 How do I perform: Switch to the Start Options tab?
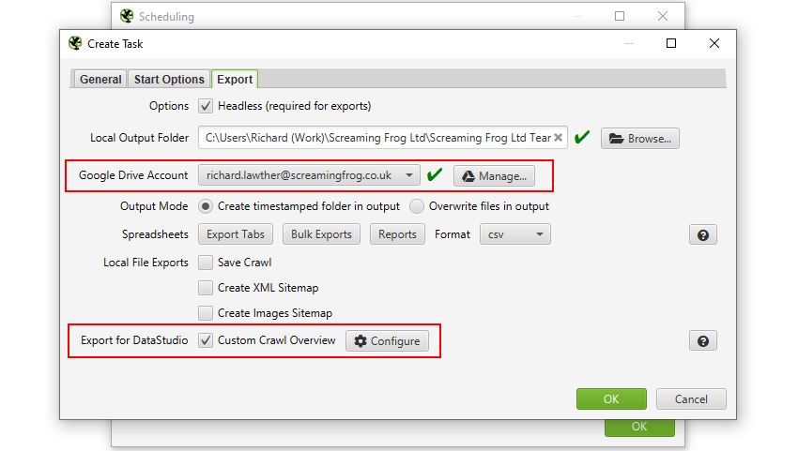169,80
